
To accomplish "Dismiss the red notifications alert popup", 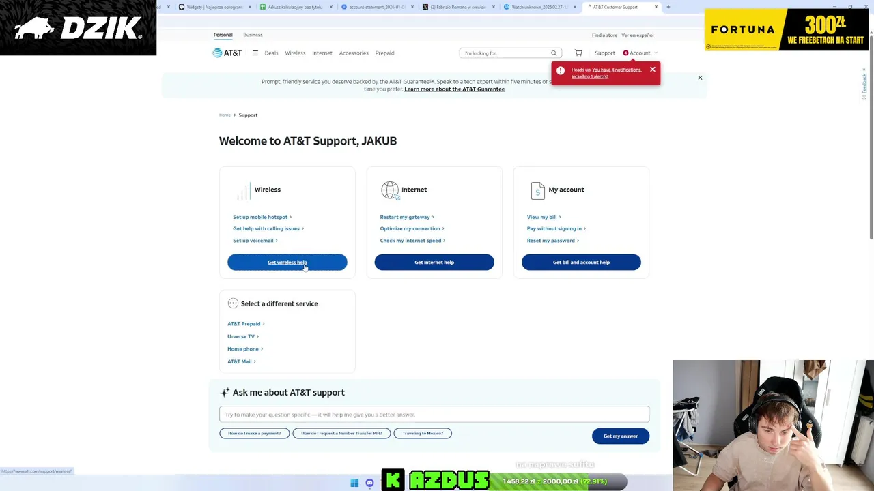I will tap(653, 69).
